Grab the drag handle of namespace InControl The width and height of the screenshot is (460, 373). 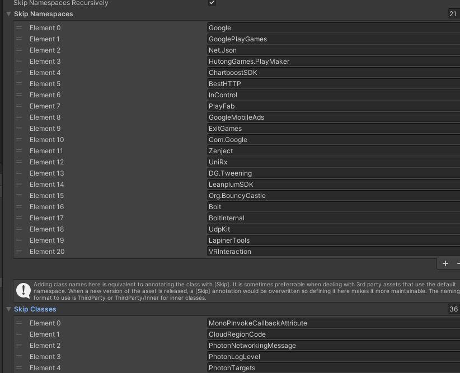click(x=19, y=95)
